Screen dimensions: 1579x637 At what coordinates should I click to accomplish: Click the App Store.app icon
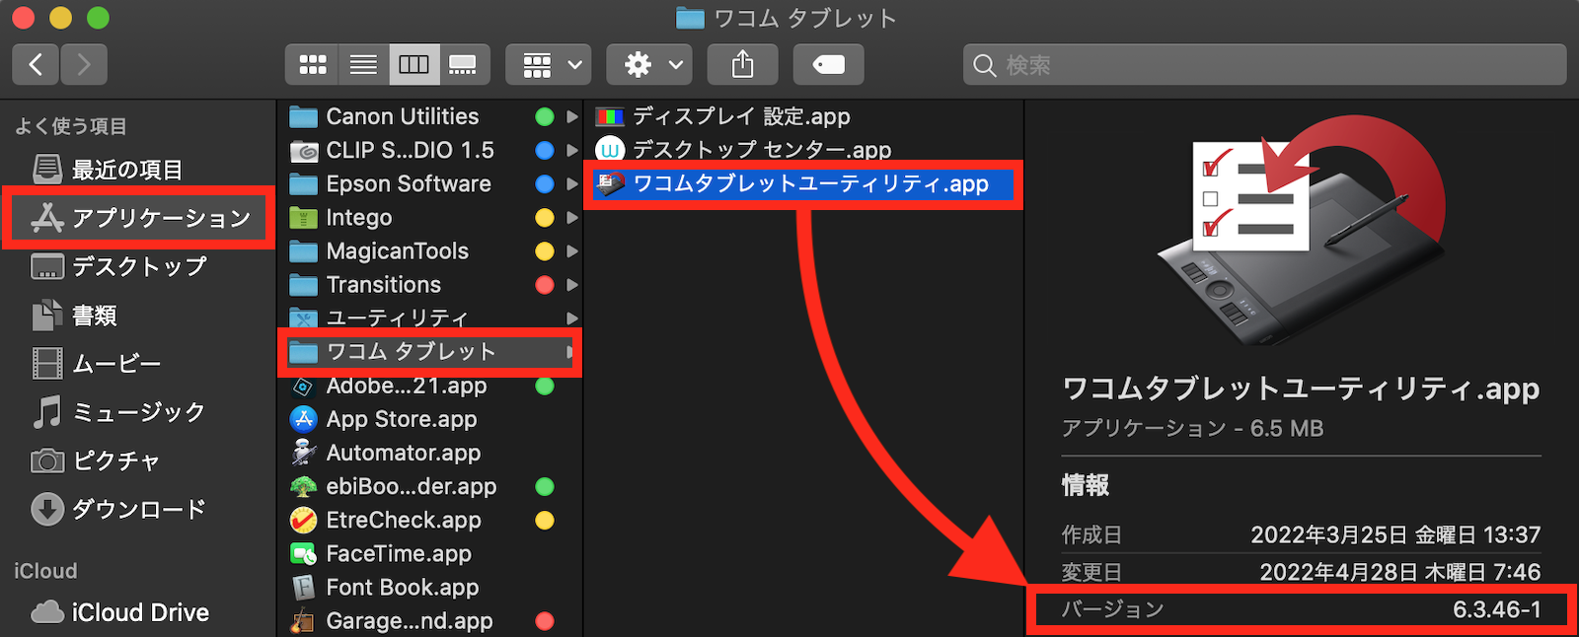point(303,419)
